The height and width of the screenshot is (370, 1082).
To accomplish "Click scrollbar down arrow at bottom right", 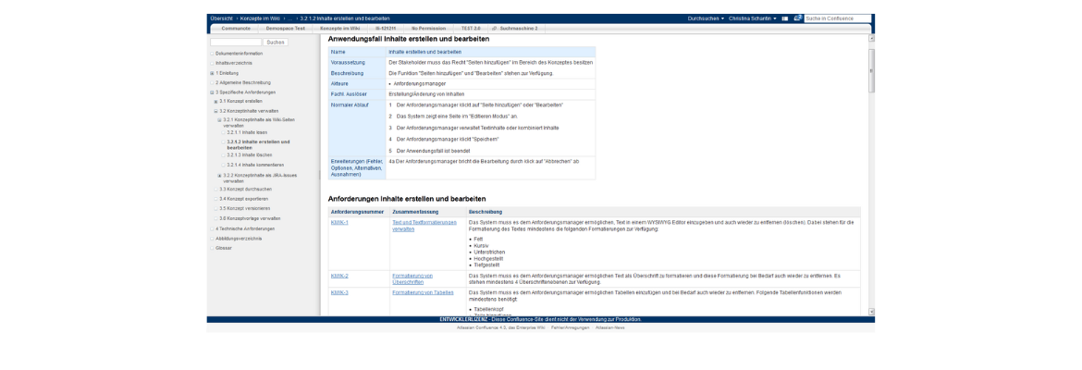I will point(871,312).
